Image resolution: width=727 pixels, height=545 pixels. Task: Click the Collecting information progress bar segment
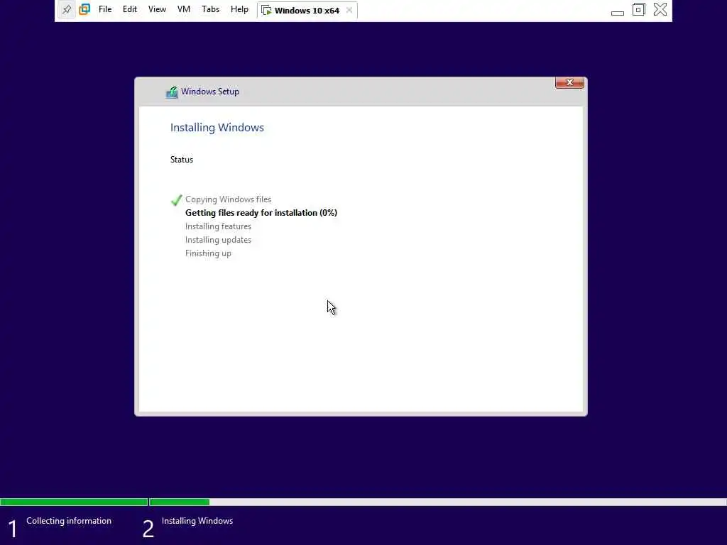tap(74, 502)
